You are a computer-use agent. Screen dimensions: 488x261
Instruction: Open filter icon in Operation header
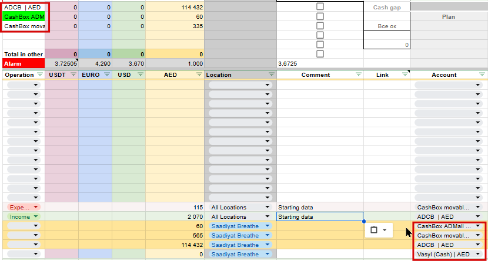click(40, 74)
